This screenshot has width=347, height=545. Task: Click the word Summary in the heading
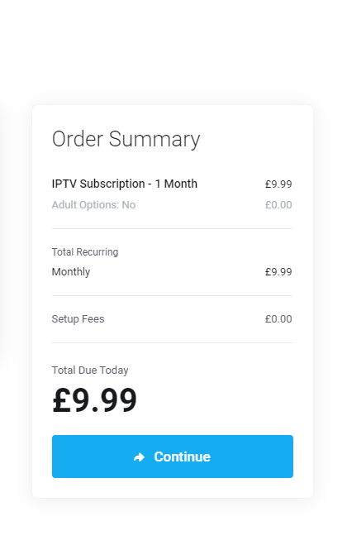click(x=154, y=140)
